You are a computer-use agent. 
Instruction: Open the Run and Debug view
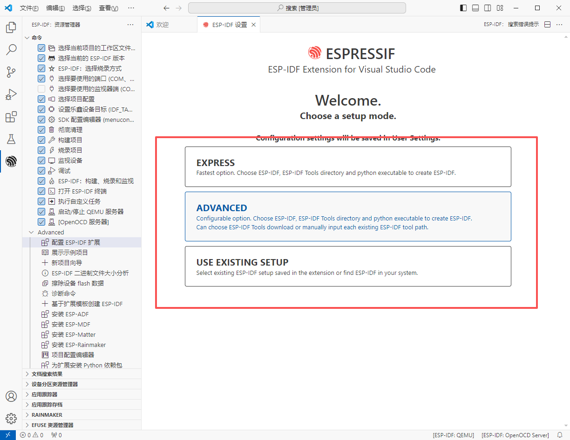11,94
